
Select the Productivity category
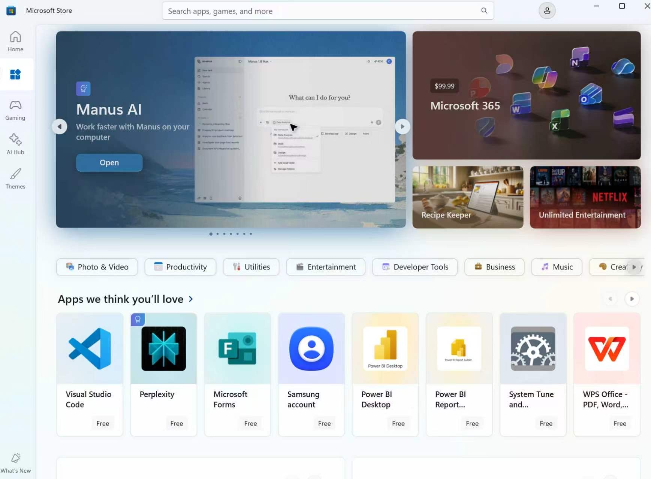[180, 267]
